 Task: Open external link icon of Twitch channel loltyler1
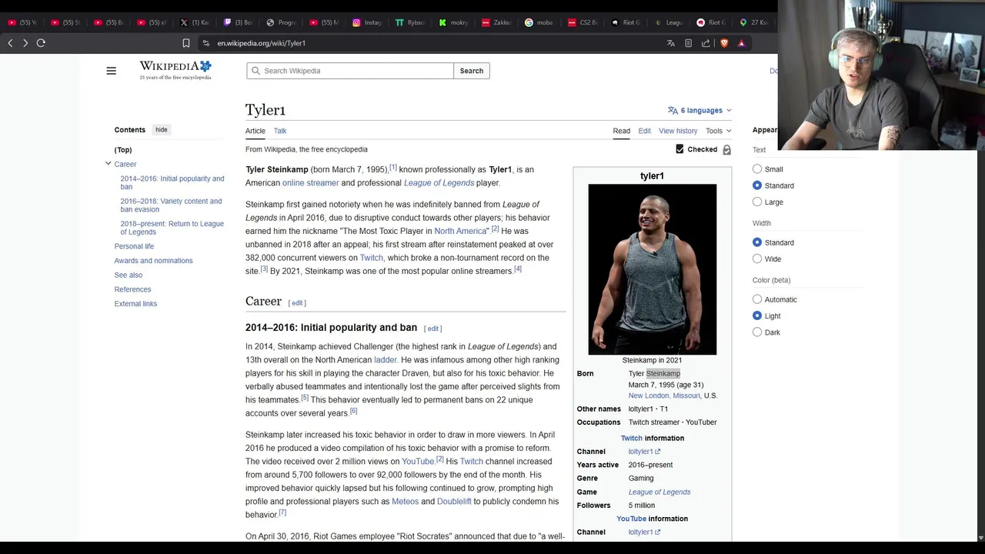click(x=657, y=452)
